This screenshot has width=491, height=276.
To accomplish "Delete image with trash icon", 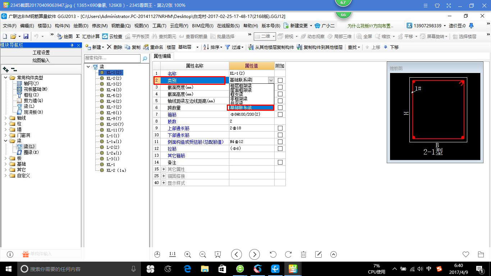I will 303,254.
